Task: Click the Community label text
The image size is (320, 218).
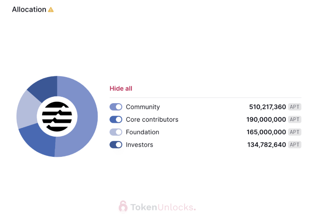Action: [143, 107]
